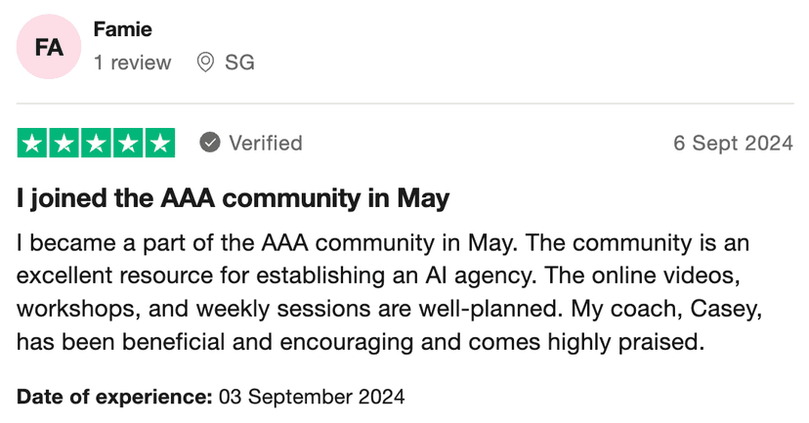Click the first green rating star
This screenshot has width=809, height=423.
coord(33,143)
